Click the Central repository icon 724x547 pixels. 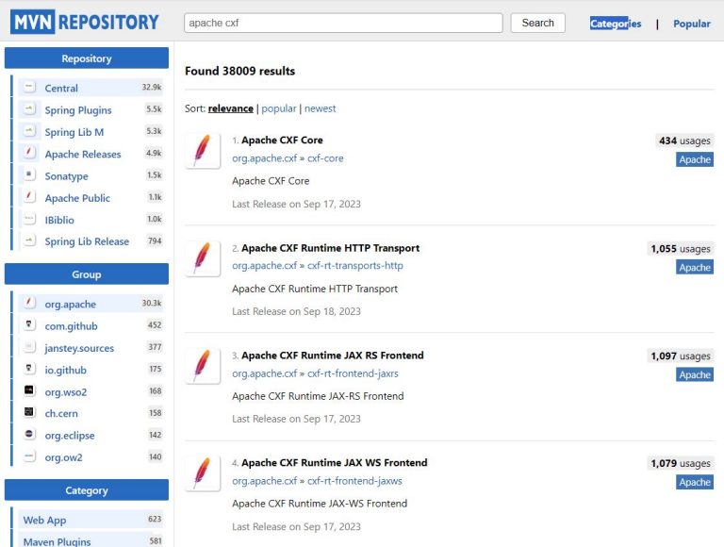pyautogui.click(x=29, y=87)
